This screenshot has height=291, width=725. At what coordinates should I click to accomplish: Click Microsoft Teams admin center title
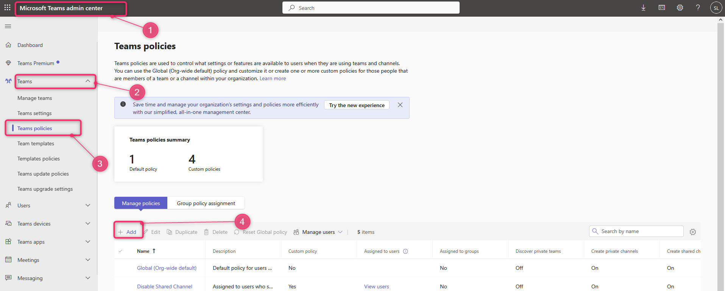(x=61, y=8)
